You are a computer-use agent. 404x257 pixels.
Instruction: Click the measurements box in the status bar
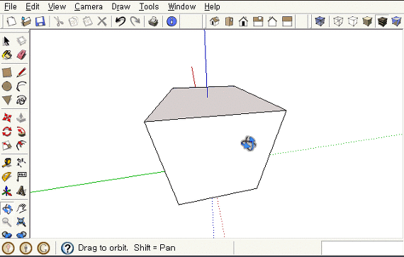[x=362, y=248]
